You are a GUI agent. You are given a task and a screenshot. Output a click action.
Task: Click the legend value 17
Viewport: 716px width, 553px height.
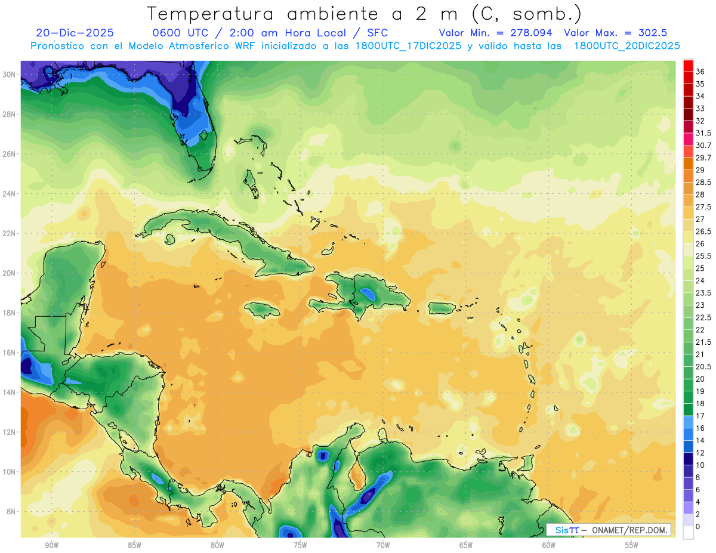[700, 416]
